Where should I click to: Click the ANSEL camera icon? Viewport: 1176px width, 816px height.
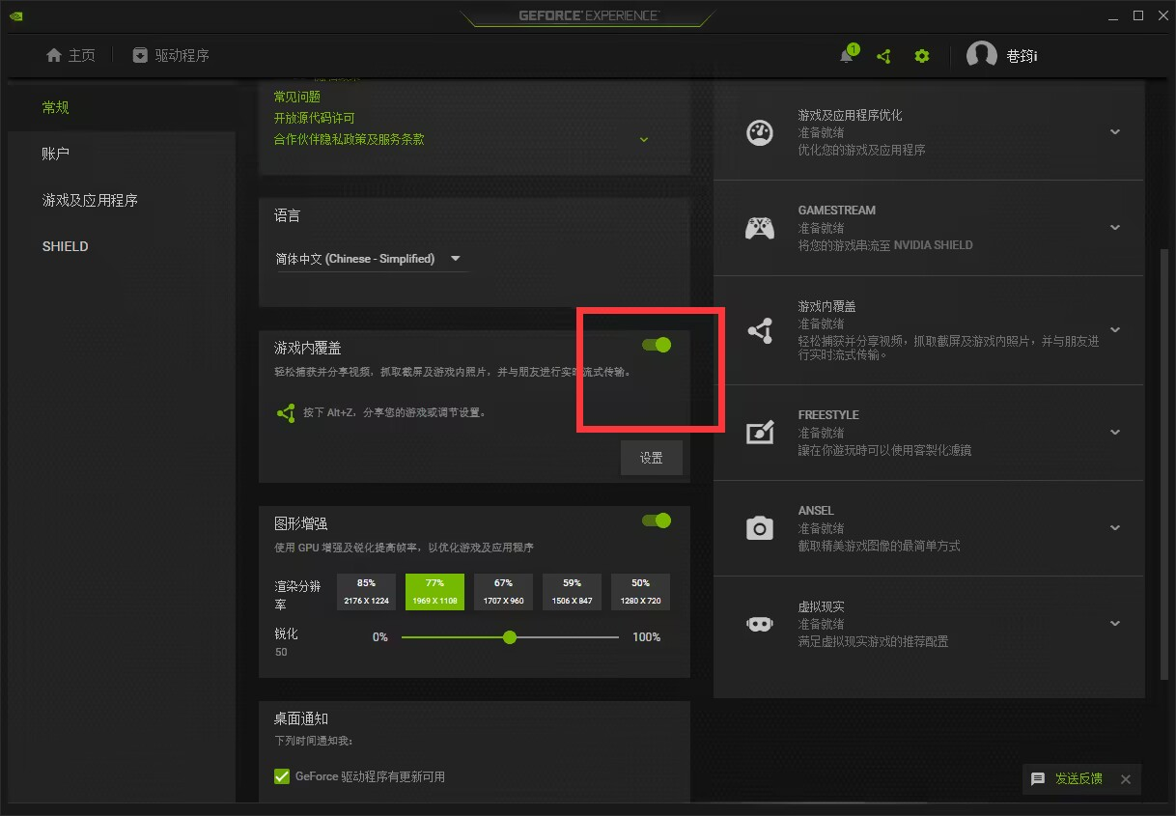coord(760,527)
